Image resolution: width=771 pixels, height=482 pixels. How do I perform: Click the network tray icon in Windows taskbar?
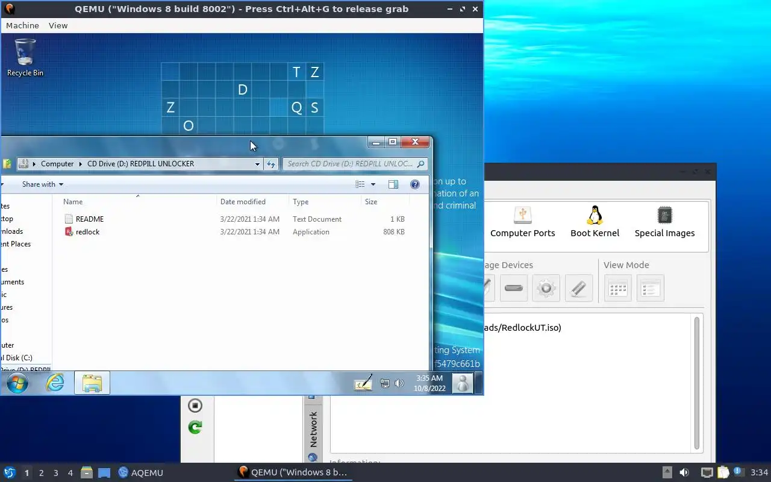(x=384, y=383)
